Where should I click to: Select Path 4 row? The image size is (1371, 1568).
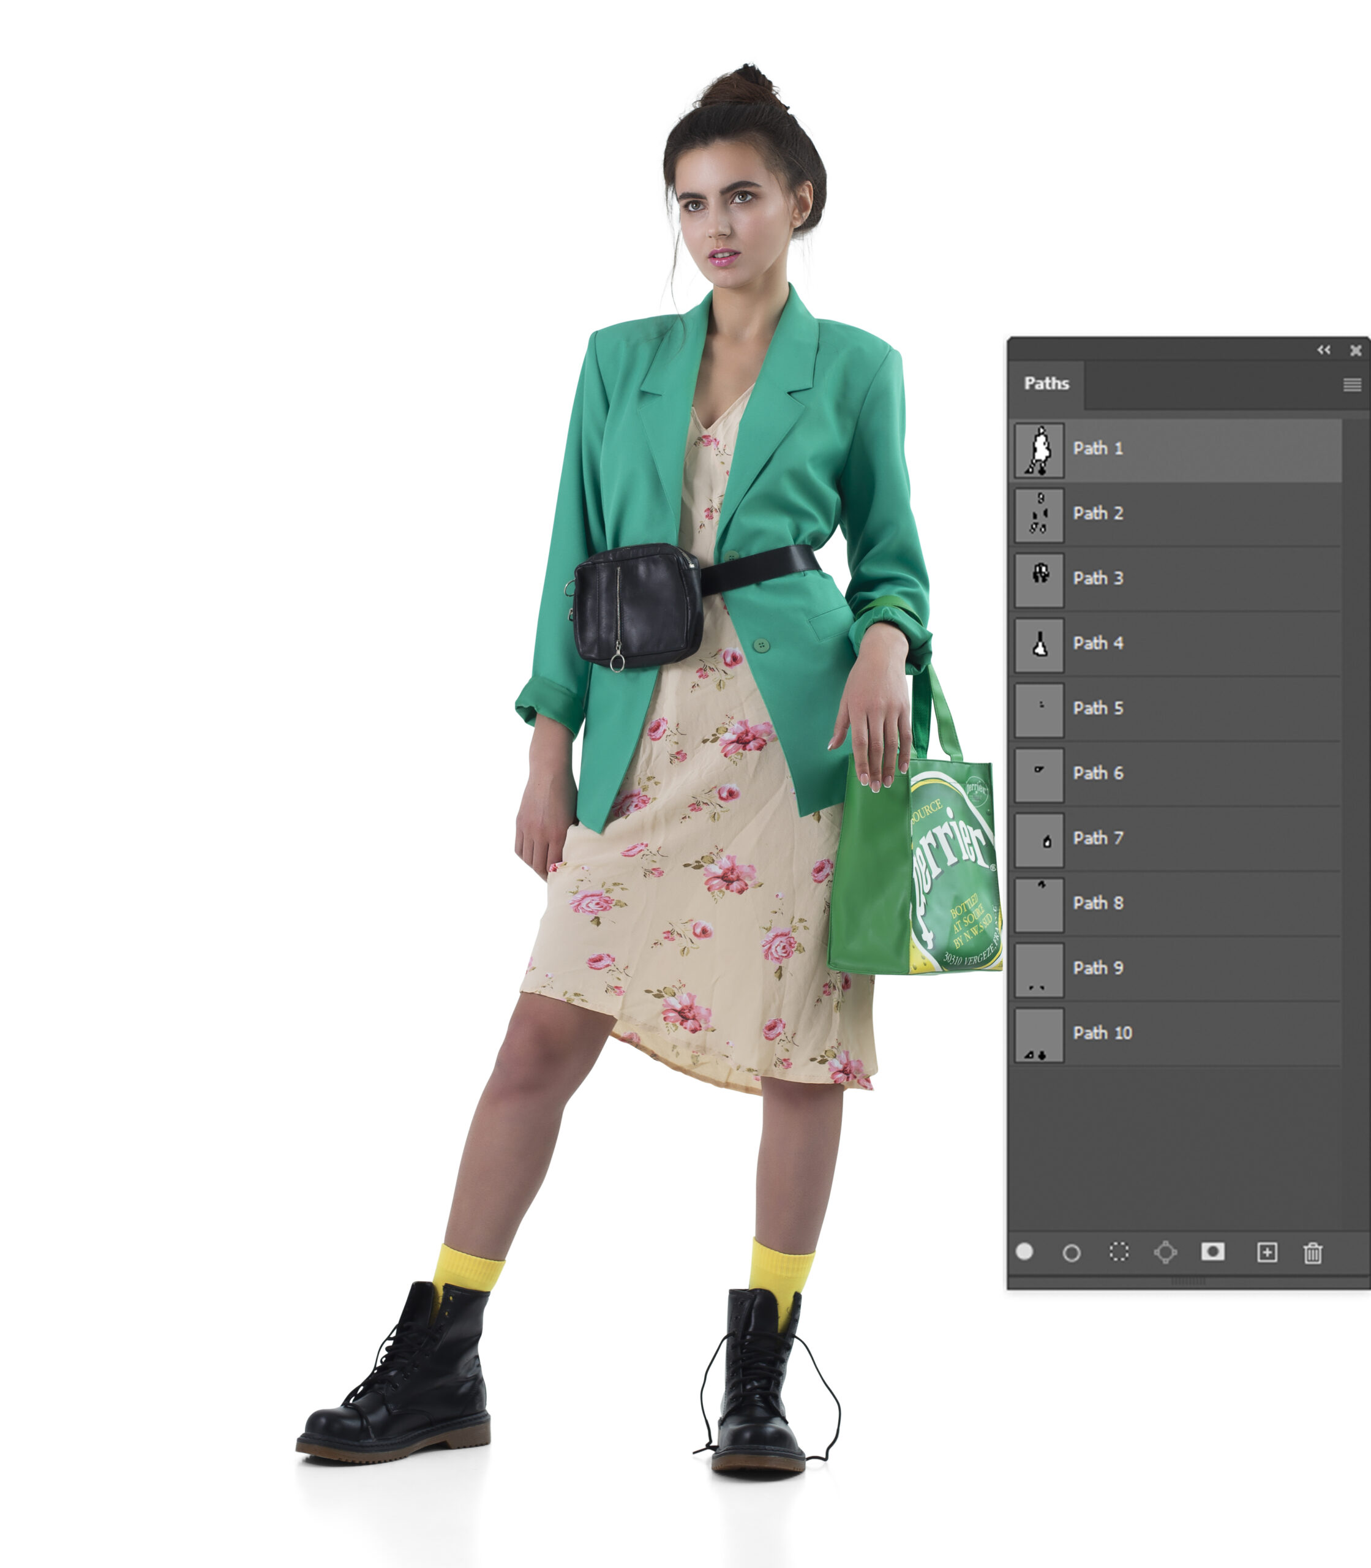pyautogui.click(x=1098, y=644)
